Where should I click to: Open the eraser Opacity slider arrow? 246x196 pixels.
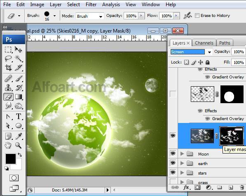[x=141, y=16]
